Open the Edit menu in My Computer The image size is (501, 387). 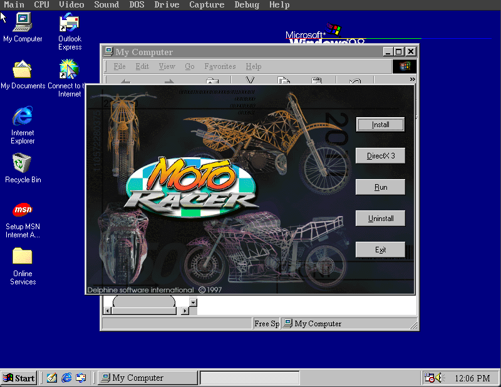142,66
